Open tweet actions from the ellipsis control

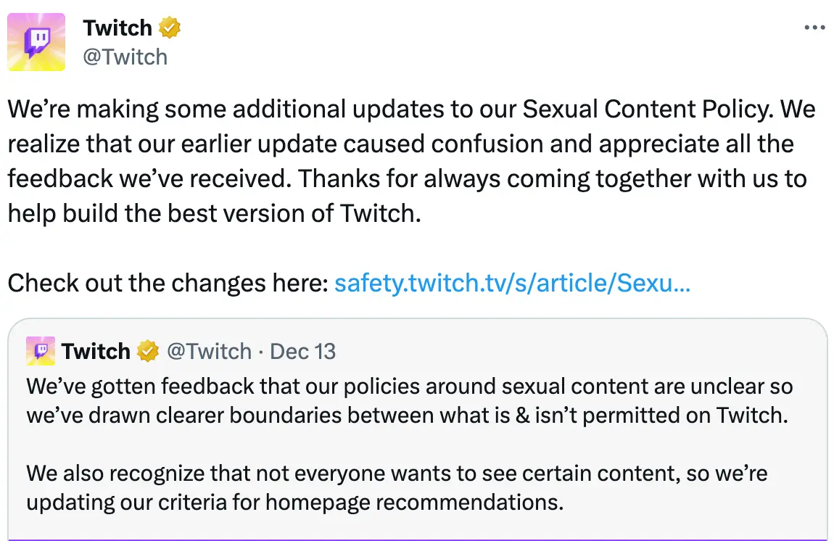tap(815, 26)
